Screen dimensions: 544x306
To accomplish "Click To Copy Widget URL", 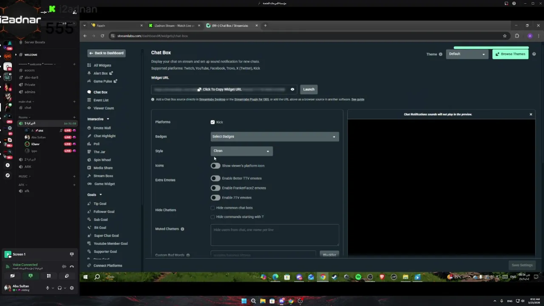I will point(219,89).
